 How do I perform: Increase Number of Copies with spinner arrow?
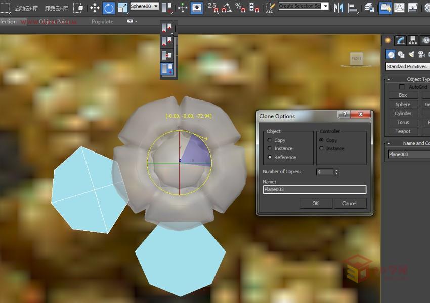coord(337,170)
